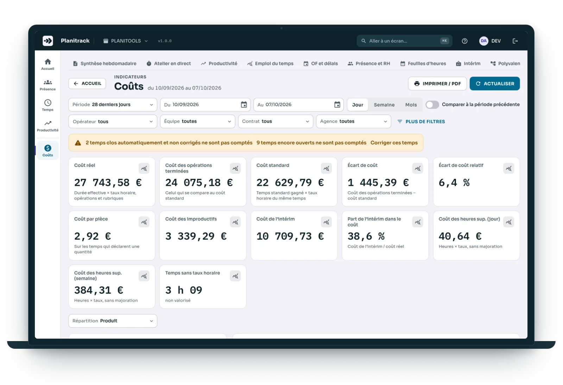Open chart icon on Coût de l'intérim card

pyautogui.click(x=326, y=222)
